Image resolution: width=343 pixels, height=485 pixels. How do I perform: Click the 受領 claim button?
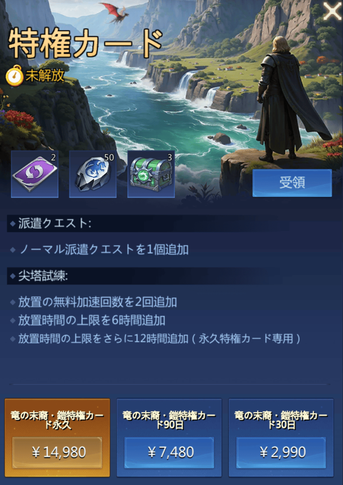[292, 183]
